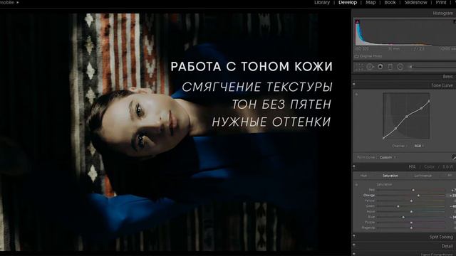Screen dimensions: 456x256
Task: Click the Orange slider label
Action: [369, 196]
